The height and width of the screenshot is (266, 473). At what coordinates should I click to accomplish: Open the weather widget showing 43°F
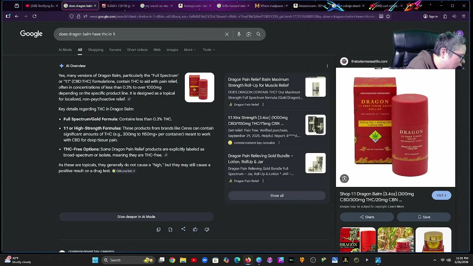click(17, 260)
